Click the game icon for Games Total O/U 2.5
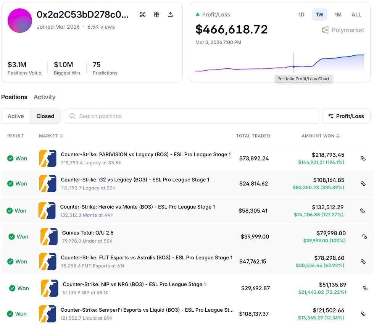 coord(49,236)
